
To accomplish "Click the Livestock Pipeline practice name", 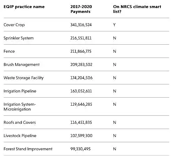I will click(20, 136).
